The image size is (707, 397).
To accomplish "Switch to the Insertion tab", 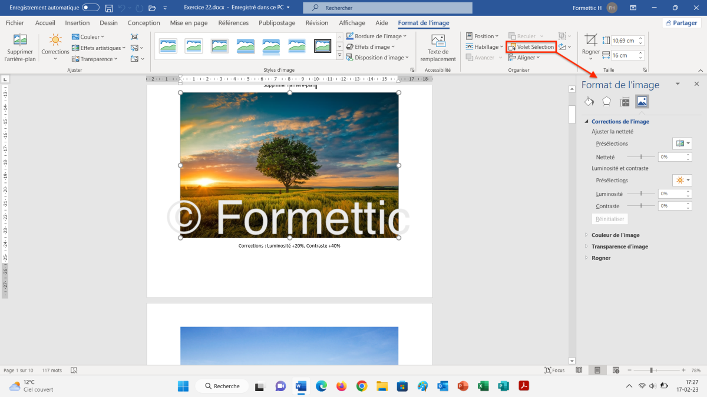I will (x=77, y=23).
